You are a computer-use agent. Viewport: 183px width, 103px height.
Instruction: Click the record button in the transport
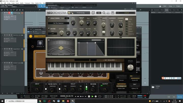click(x=96, y=96)
